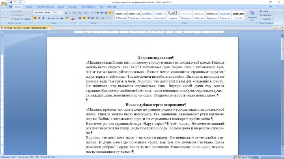
Task: Undo the last action in quick access toolbar
Action: point(15,2)
